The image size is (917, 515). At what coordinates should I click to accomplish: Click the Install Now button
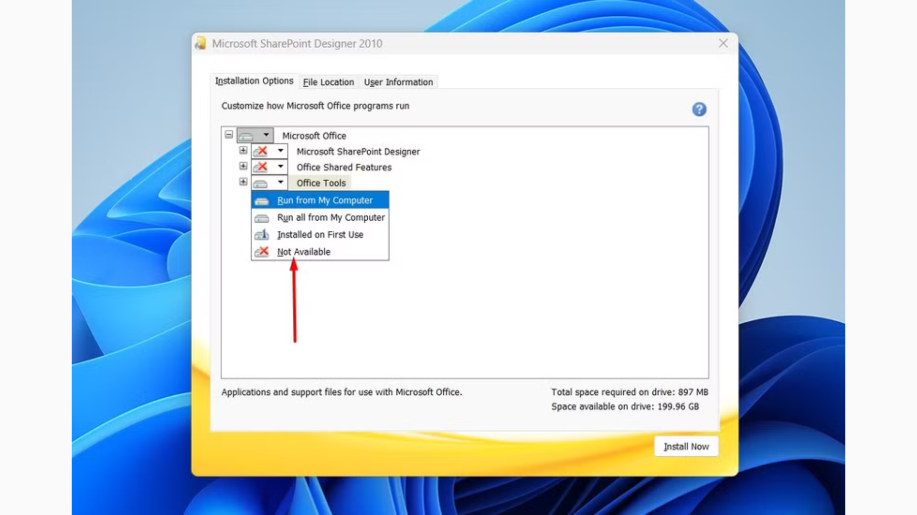686,446
